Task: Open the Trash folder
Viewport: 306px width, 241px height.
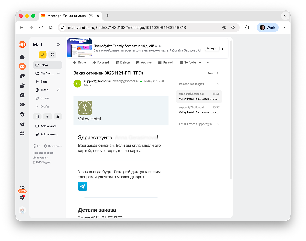Action: pyautogui.click(x=45, y=90)
